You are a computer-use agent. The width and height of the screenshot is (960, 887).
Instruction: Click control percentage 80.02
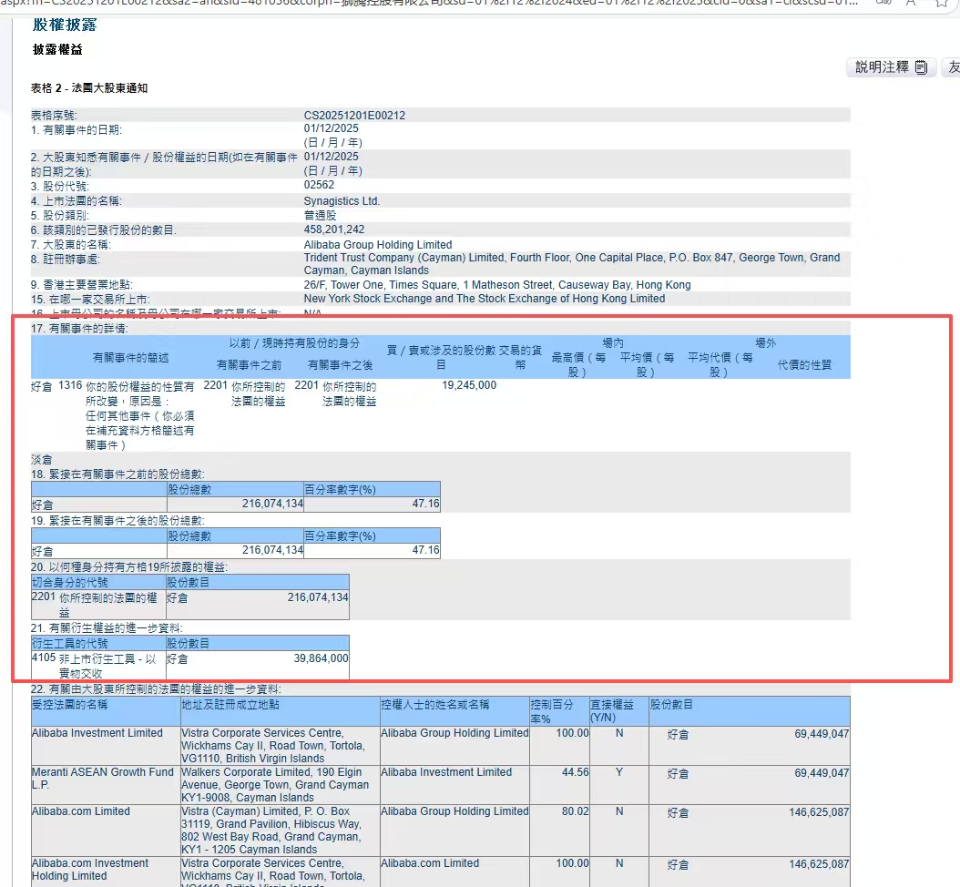(x=576, y=811)
